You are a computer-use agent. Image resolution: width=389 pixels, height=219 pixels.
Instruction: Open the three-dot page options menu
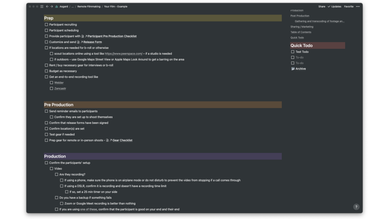tap(358, 7)
